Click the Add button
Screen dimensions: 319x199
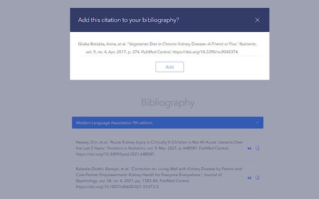click(170, 67)
